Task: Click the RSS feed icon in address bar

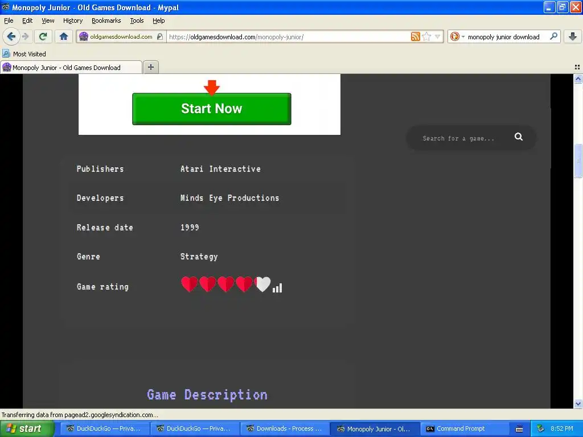Action: [415, 36]
